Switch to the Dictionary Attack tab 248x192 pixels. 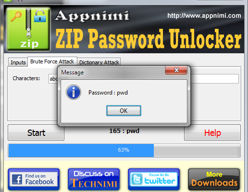tap(99, 62)
